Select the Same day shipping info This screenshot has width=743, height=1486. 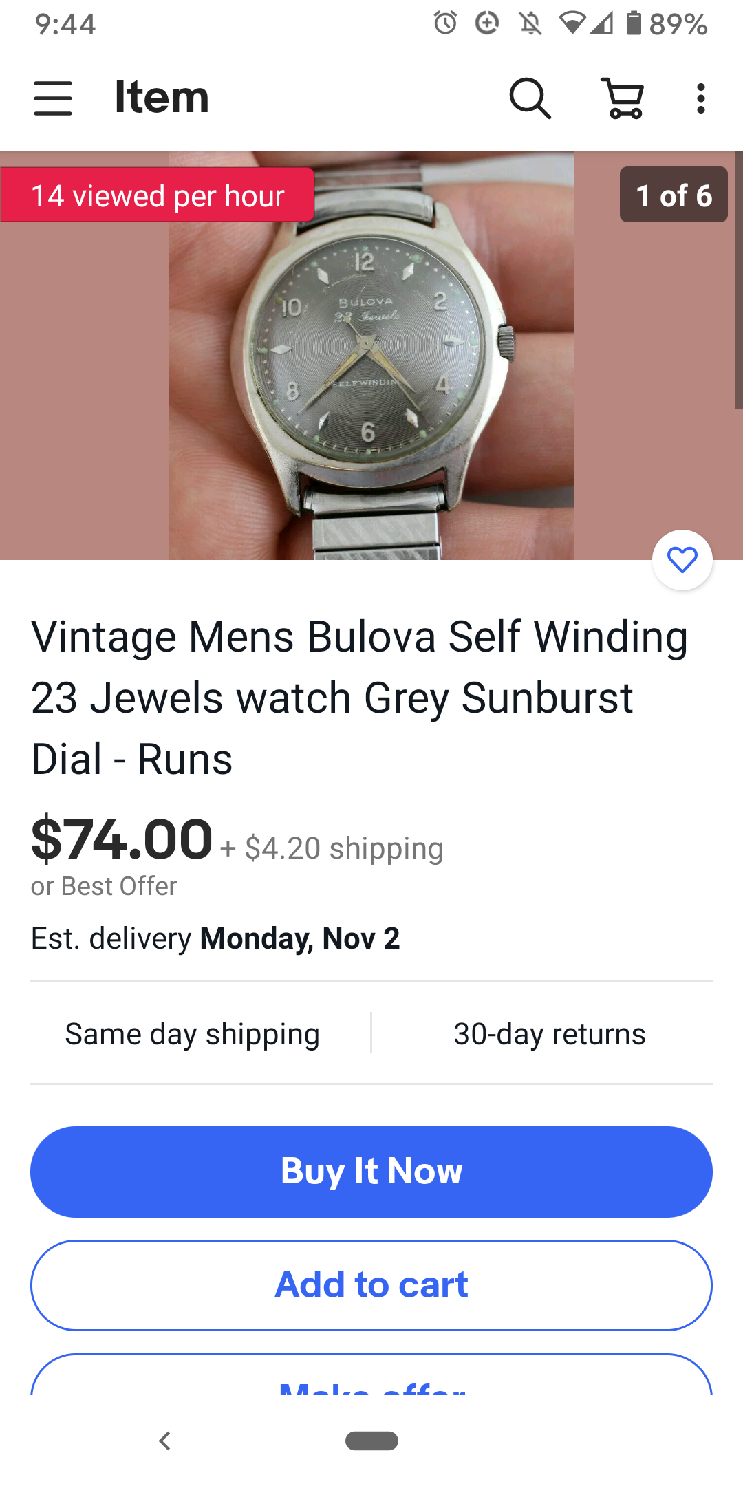click(193, 1034)
